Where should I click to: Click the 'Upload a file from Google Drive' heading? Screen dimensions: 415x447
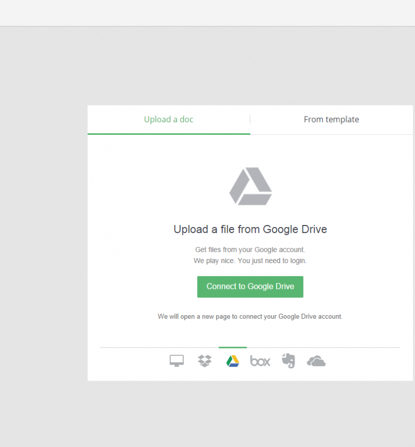(250, 230)
